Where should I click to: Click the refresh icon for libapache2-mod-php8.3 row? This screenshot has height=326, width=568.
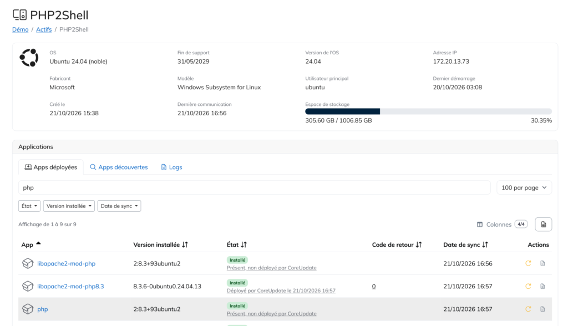pyautogui.click(x=528, y=286)
